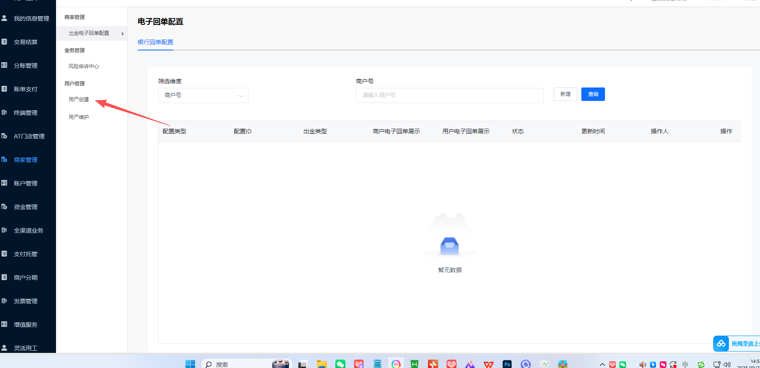This screenshot has width=760, height=368.
Task: Switch to 银行回单配置 tab
Action: [x=155, y=42]
